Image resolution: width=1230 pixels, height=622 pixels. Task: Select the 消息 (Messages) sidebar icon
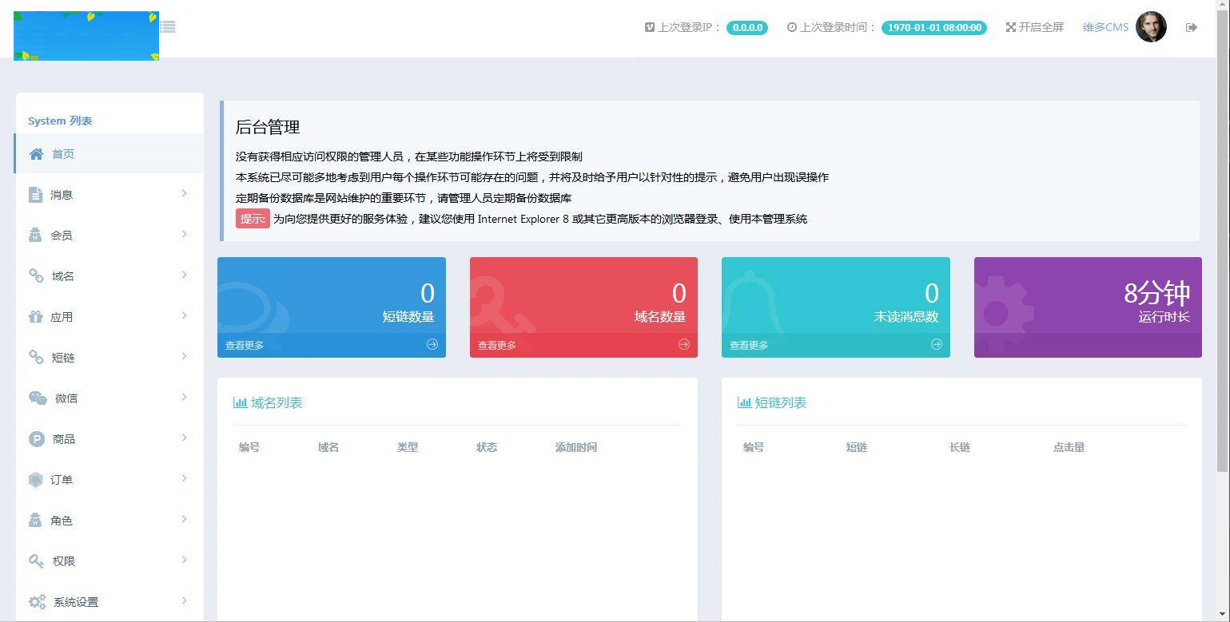click(35, 194)
